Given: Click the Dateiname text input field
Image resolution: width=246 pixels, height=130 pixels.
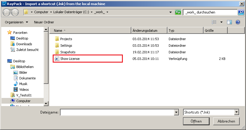Looking at the screenshot, I should tap(117, 112).
